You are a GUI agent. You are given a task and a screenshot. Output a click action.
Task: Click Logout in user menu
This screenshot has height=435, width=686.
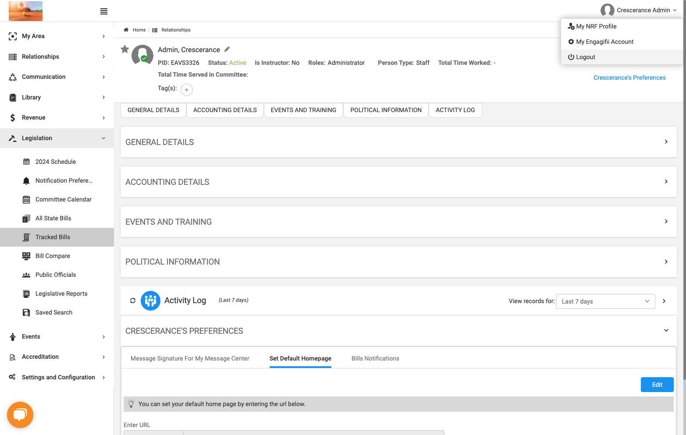click(622, 57)
